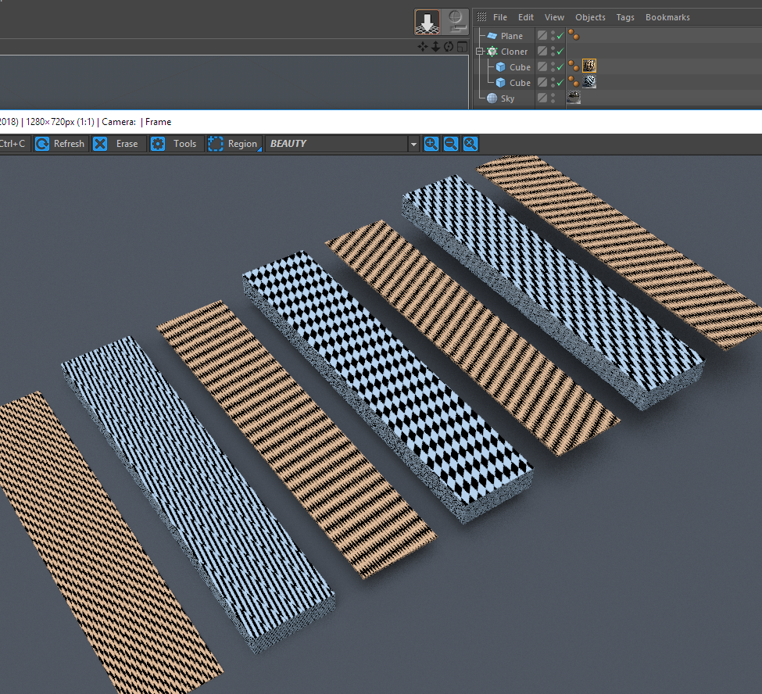The height and width of the screenshot is (694, 762).
Task: Open the Objects menu in Object Manager
Action: 590,17
